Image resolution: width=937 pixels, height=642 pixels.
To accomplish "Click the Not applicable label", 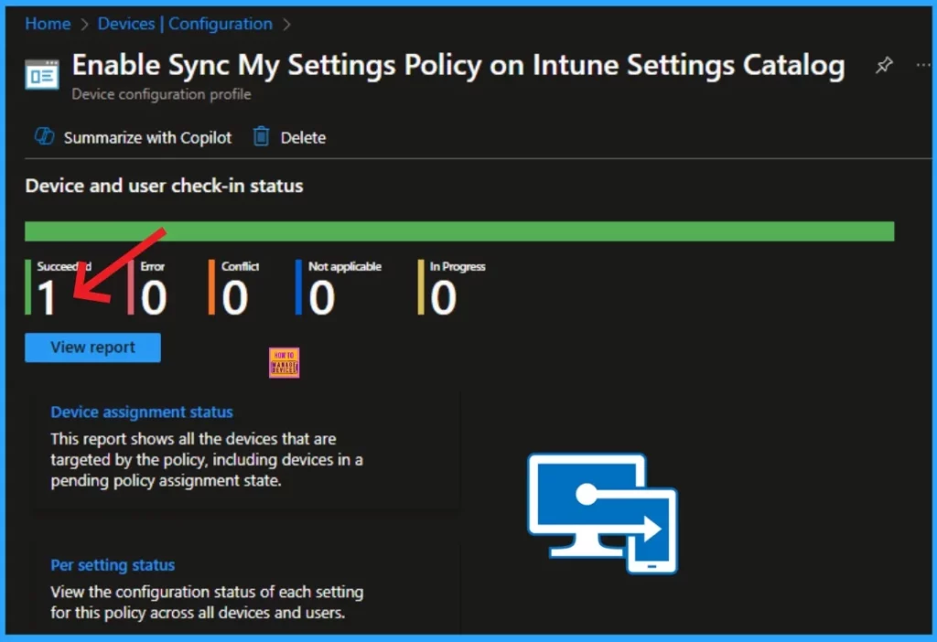I will click(x=345, y=266).
